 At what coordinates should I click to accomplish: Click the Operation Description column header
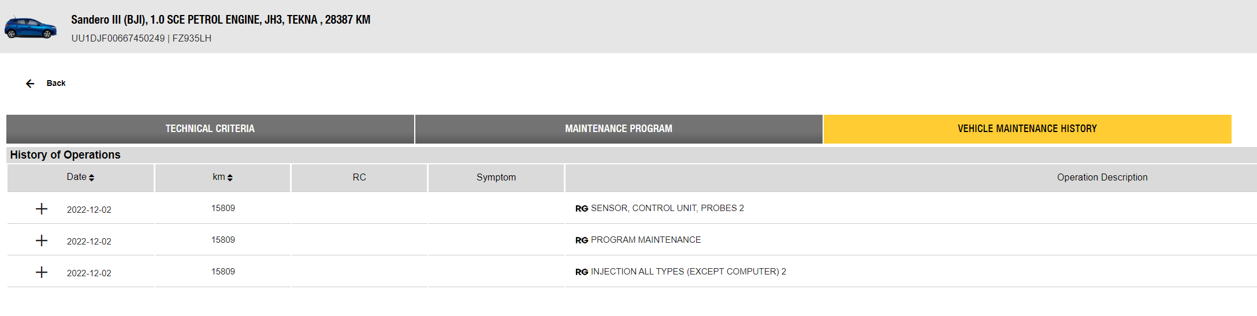coord(1102,178)
